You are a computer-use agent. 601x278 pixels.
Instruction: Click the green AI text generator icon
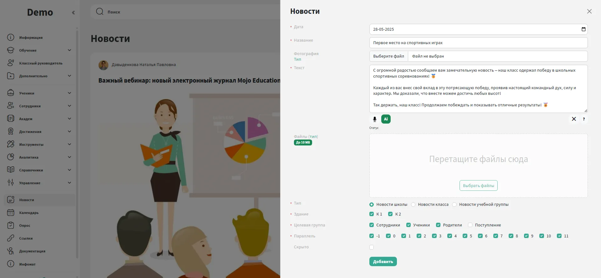coord(386,119)
